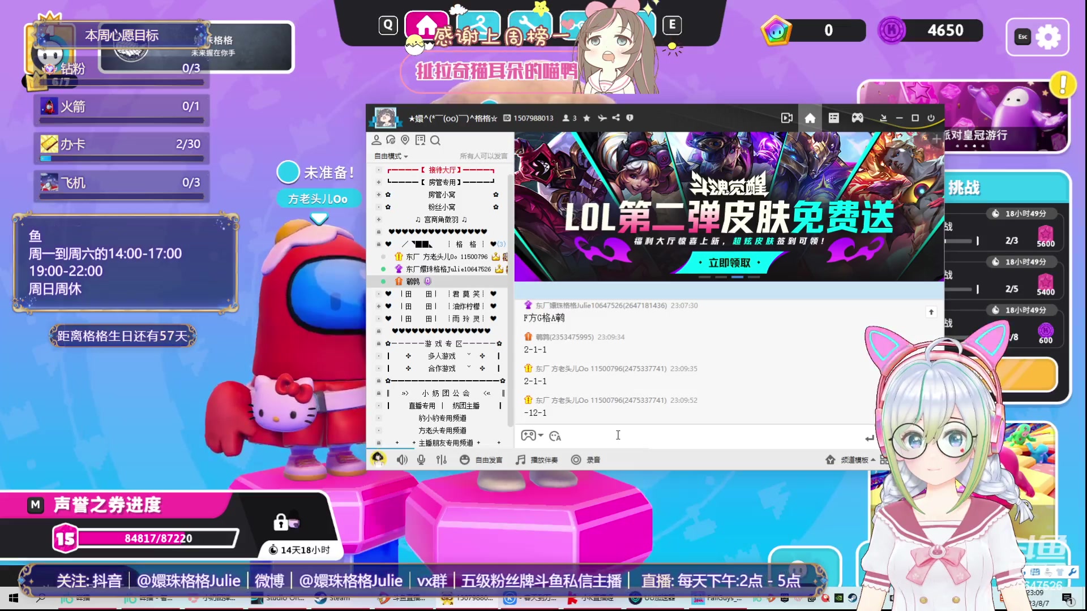This screenshot has width=1087, height=611.
Task: Open the 自由模式 mode dropdown
Action: pos(391,156)
